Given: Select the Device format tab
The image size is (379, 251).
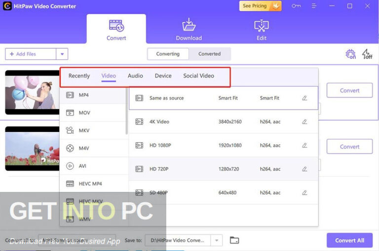Looking at the screenshot, I should pos(163,76).
